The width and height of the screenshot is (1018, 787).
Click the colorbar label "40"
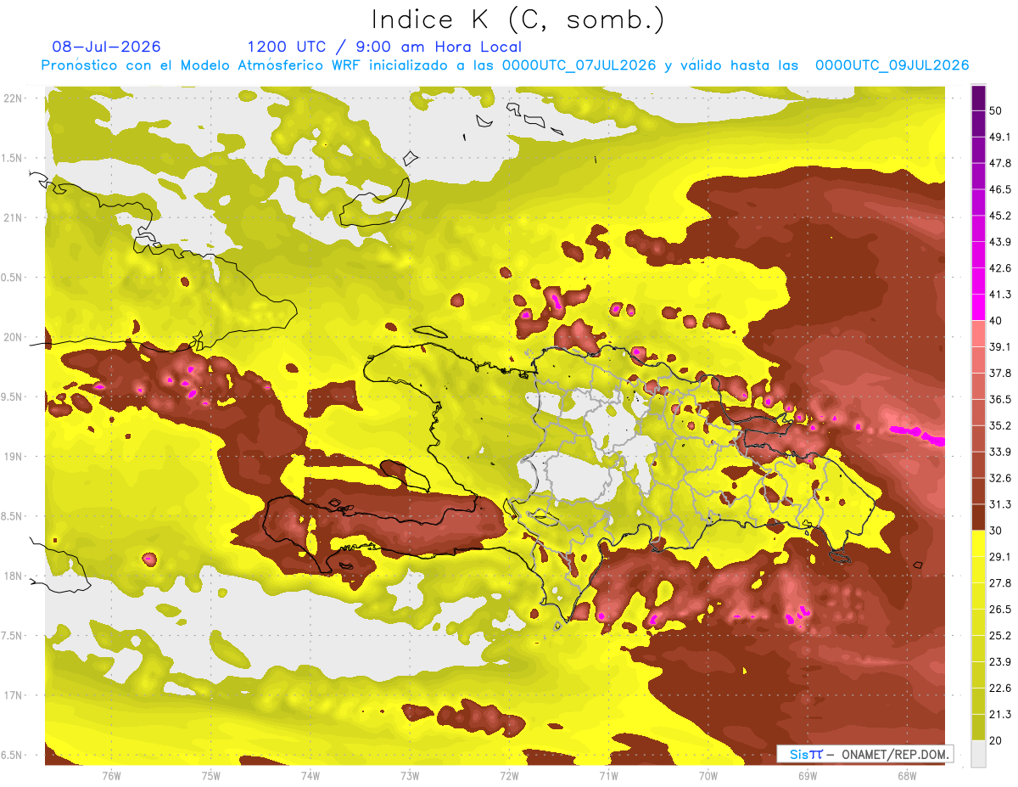point(997,321)
